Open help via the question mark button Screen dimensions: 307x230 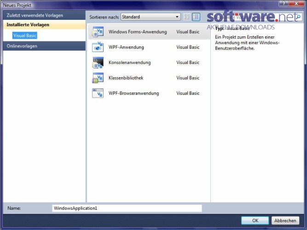point(284,3)
